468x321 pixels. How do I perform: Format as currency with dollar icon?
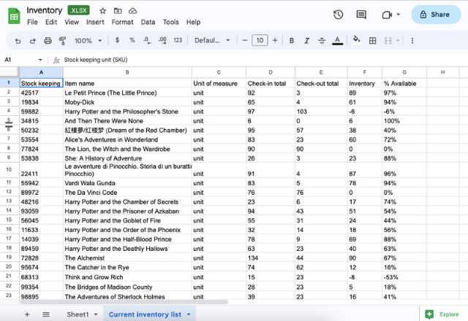117,40
